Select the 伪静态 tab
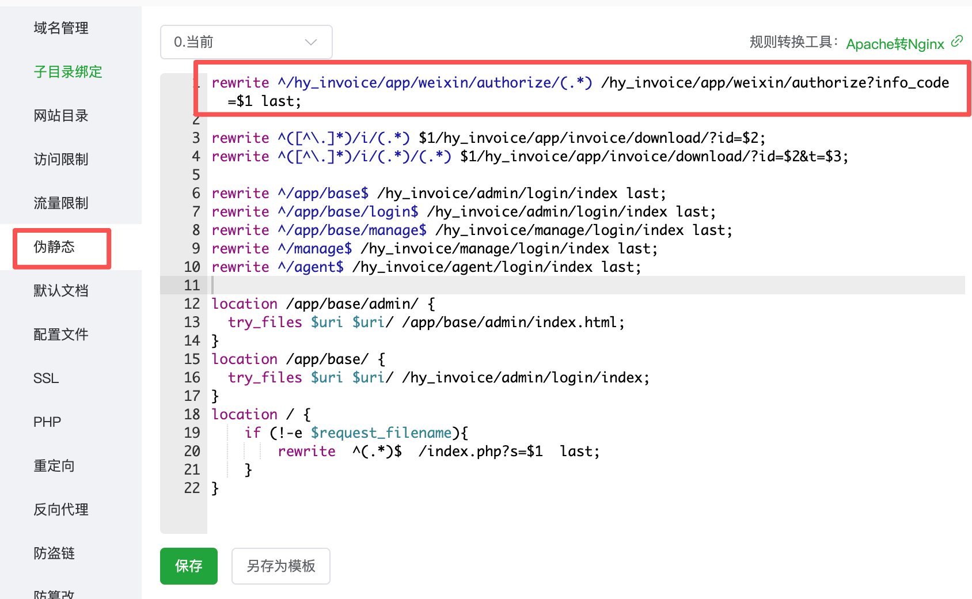Viewport: 972px width, 599px height. pos(54,247)
